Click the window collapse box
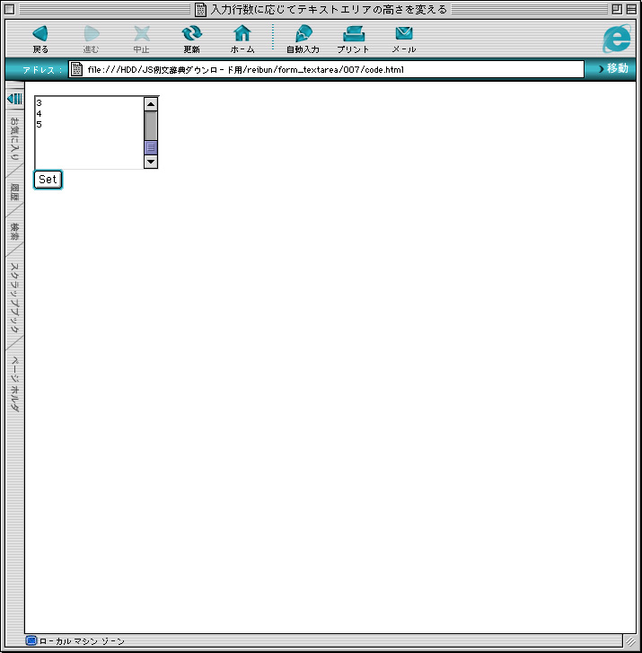 coord(631,9)
